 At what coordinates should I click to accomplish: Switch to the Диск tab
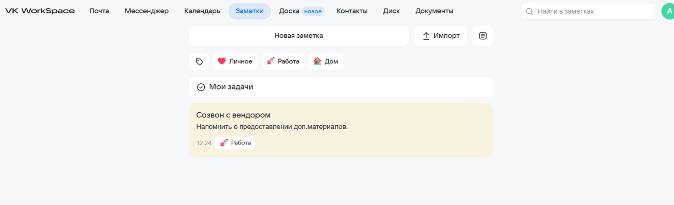click(x=391, y=11)
